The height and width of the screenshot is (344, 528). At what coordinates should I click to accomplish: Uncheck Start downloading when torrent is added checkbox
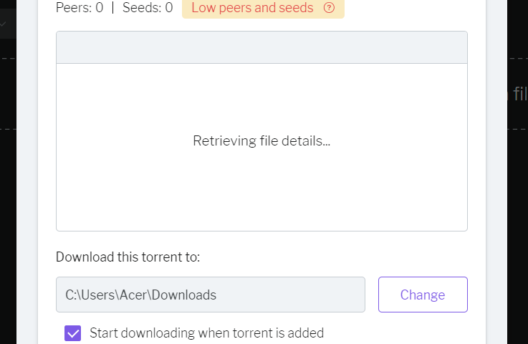point(73,333)
